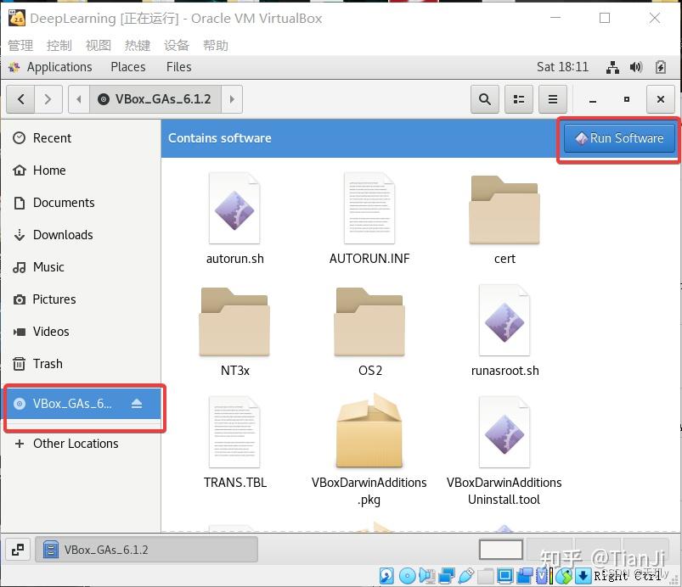Open the Files window hamburger menu

552,99
